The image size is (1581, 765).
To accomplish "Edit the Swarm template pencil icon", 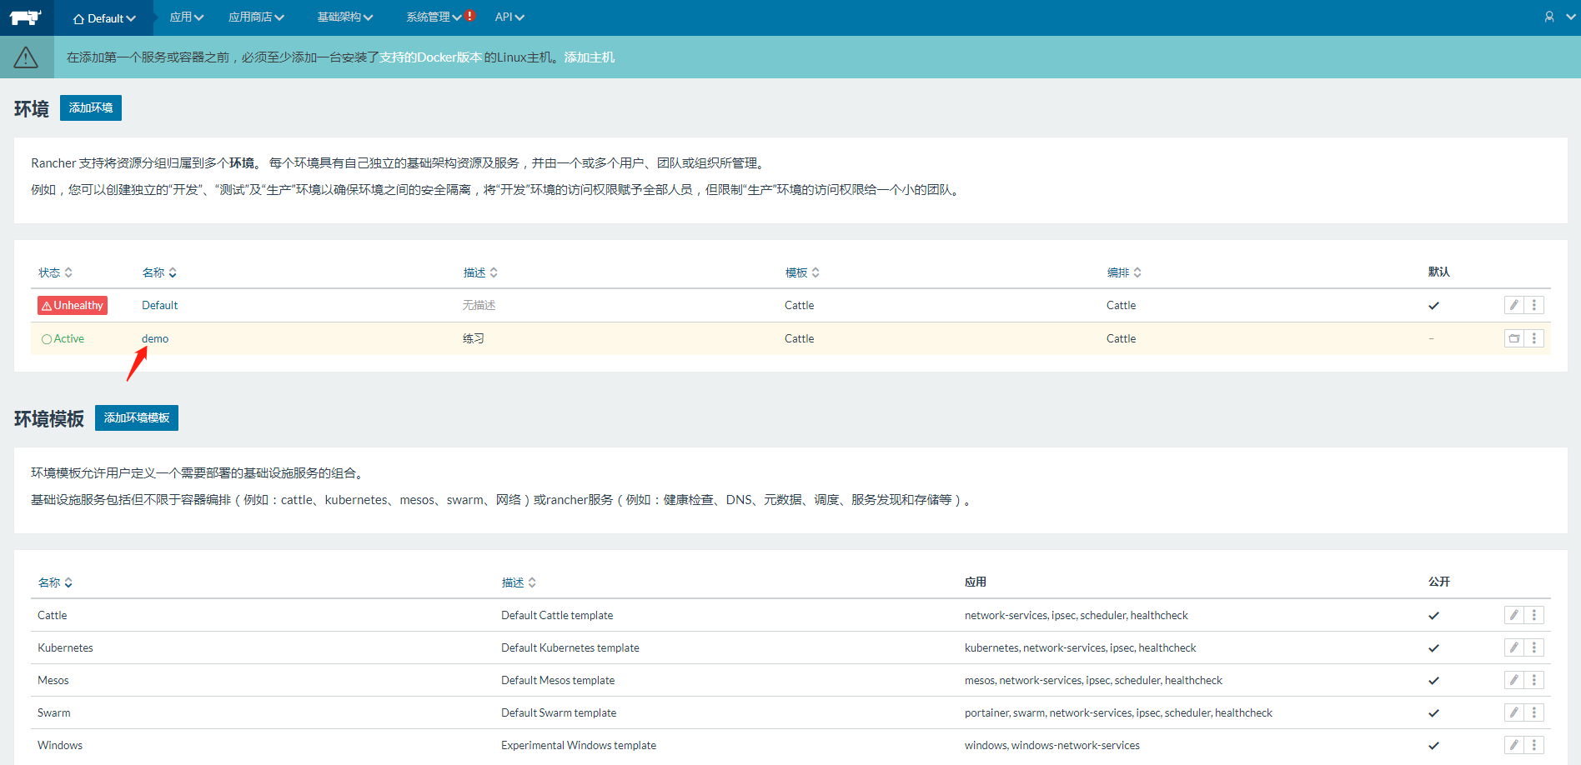I will 1514,712.
